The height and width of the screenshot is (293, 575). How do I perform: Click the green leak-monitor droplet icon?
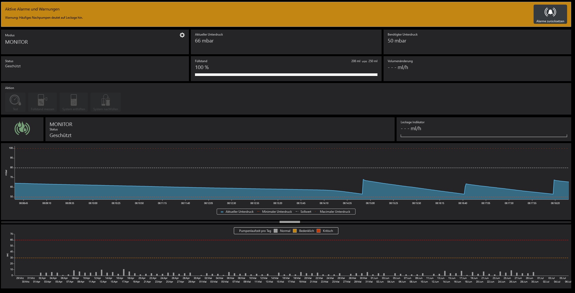(22, 128)
